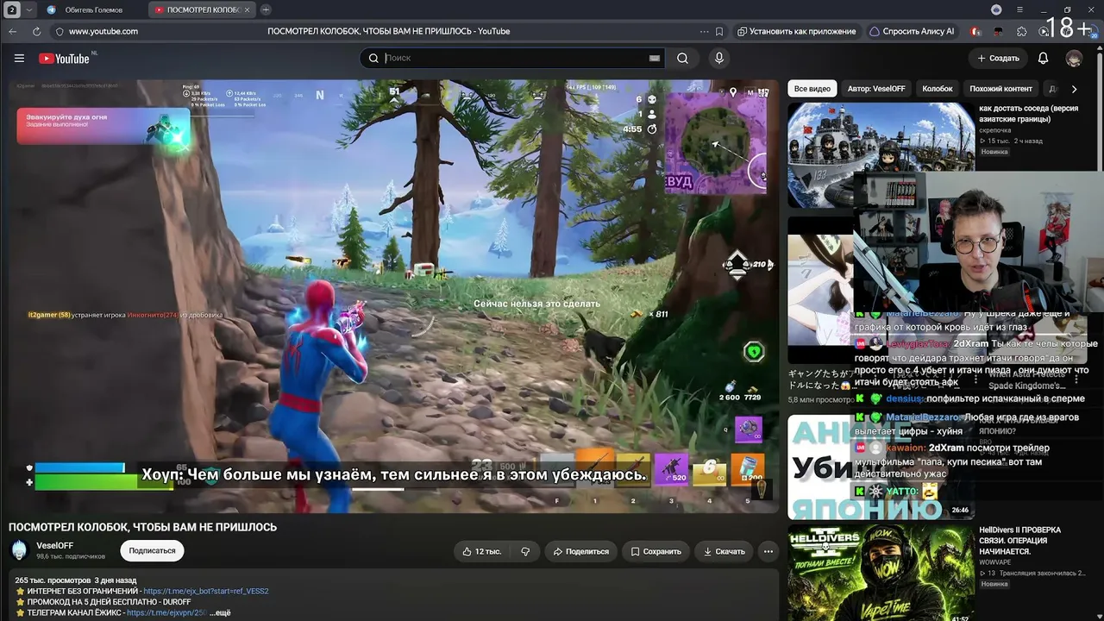Click Спросить Алису AI button
The image size is (1104, 621).
(912, 31)
